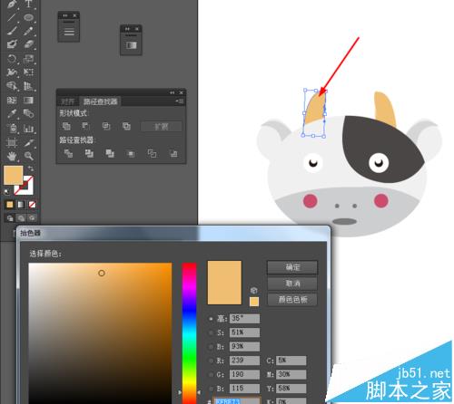
Task: Select the Paintbrush tool
Action: click(x=12, y=31)
